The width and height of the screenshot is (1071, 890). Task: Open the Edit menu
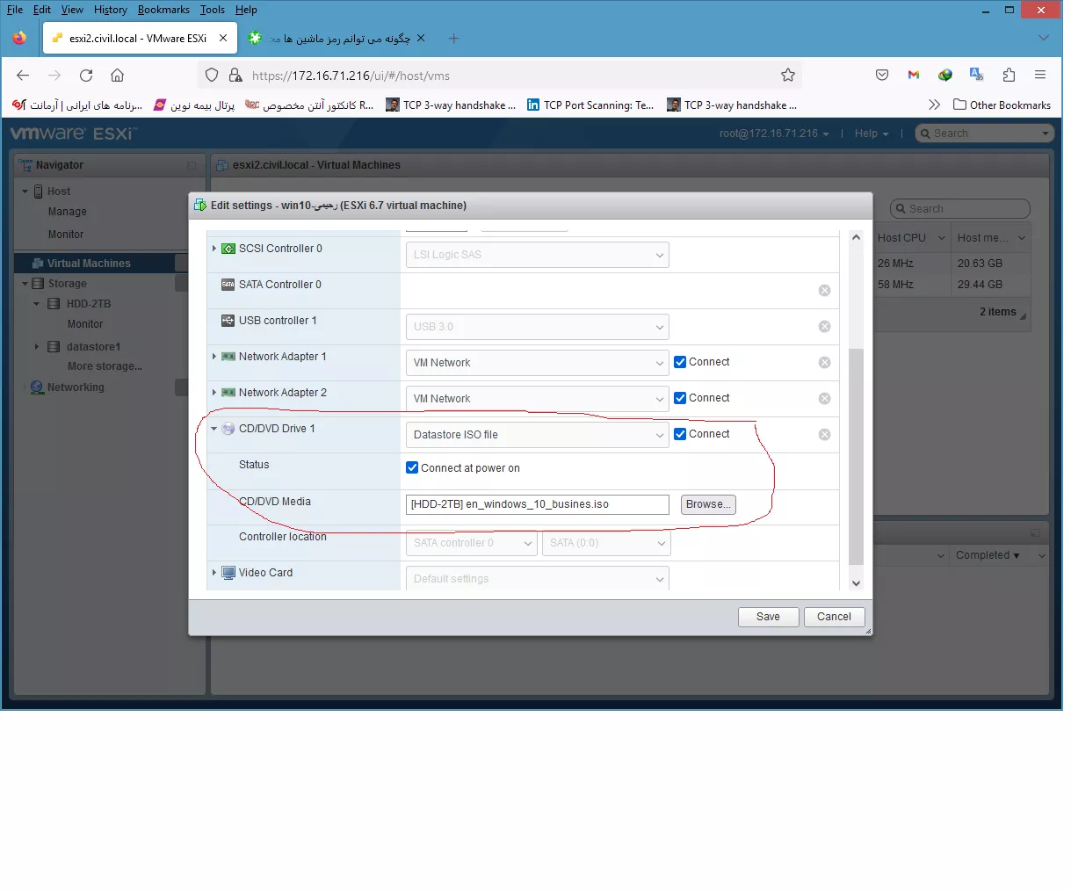tap(42, 10)
